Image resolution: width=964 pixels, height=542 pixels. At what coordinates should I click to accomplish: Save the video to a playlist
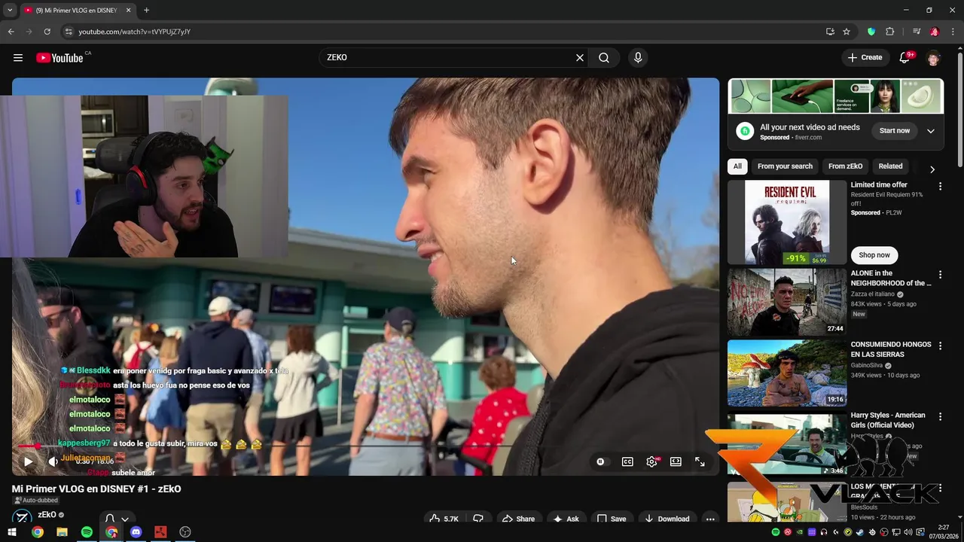point(612,519)
